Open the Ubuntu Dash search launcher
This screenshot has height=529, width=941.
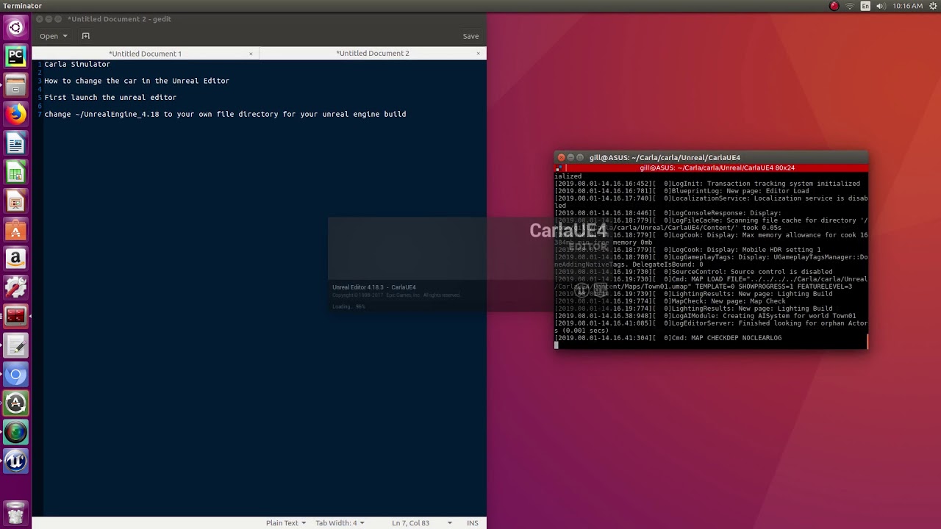click(15, 29)
